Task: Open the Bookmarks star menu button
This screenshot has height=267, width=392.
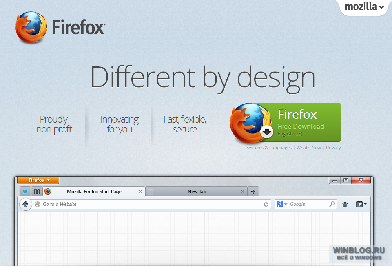Action: click(361, 204)
